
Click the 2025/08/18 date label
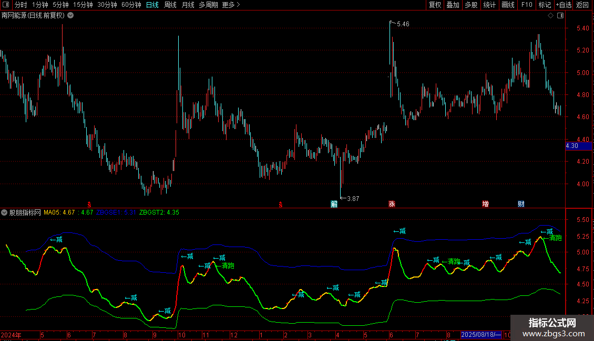481,335
